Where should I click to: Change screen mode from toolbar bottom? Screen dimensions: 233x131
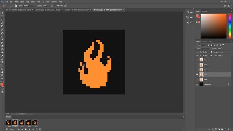click(x=2, y=92)
